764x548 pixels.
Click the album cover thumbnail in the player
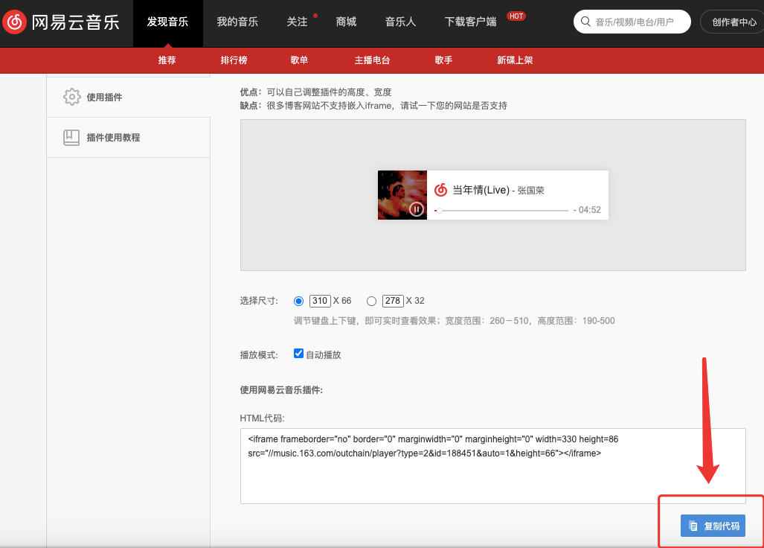[x=402, y=195]
